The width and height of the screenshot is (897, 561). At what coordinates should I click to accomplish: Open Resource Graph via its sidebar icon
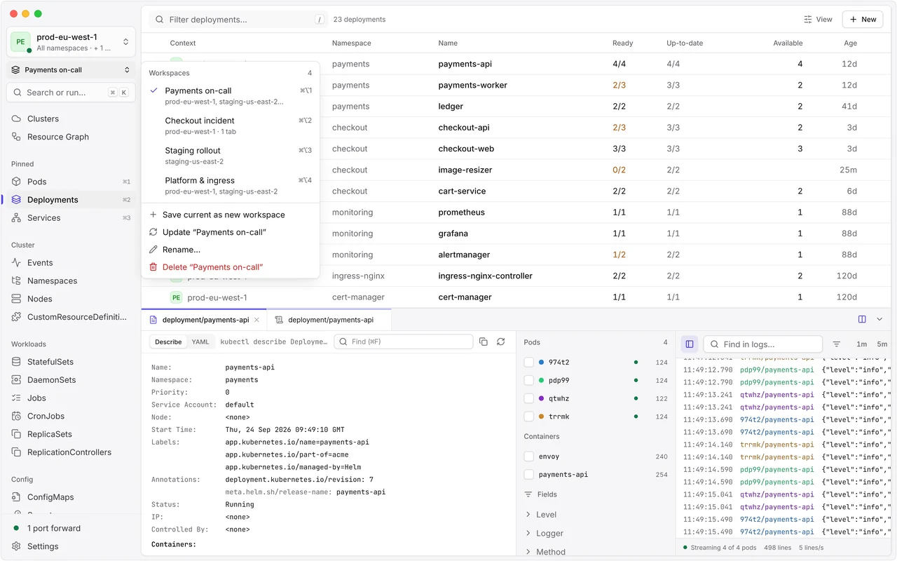16,137
